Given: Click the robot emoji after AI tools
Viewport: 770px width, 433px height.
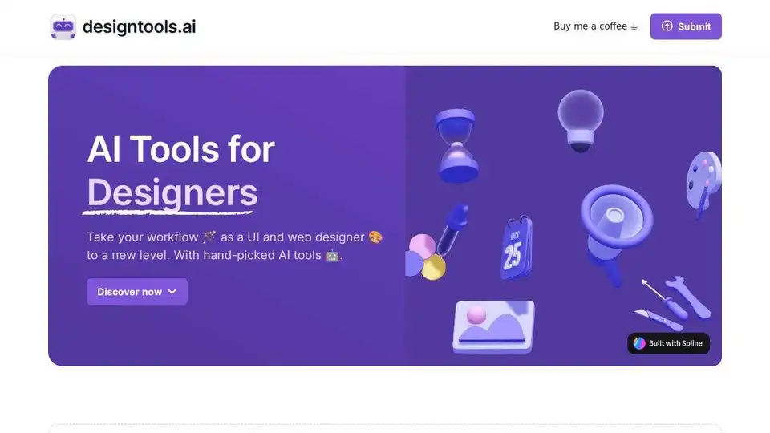Looking at the screenshot, I should coord(332,255).
